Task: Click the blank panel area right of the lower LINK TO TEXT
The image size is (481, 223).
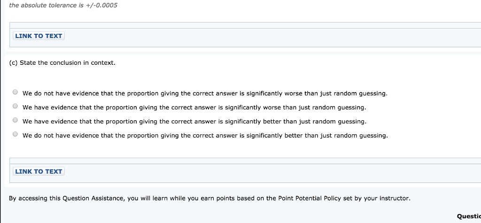Action: coord(273,173)
